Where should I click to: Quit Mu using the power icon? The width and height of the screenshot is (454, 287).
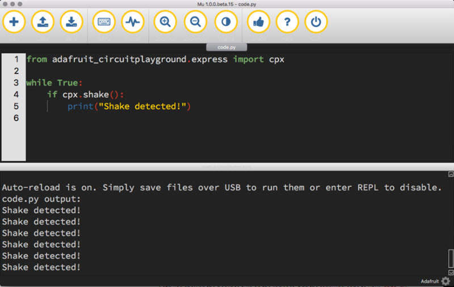click(x=316, y=23)
